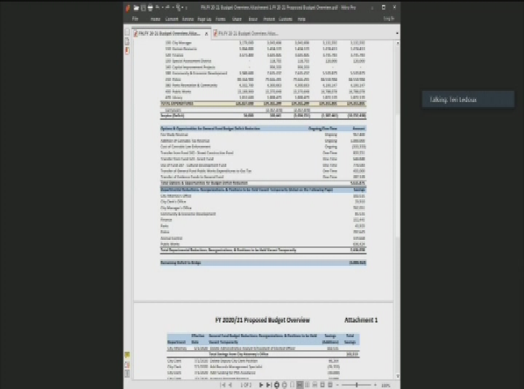Click the Save icon in quick access toolbar

tap(143, 6)
